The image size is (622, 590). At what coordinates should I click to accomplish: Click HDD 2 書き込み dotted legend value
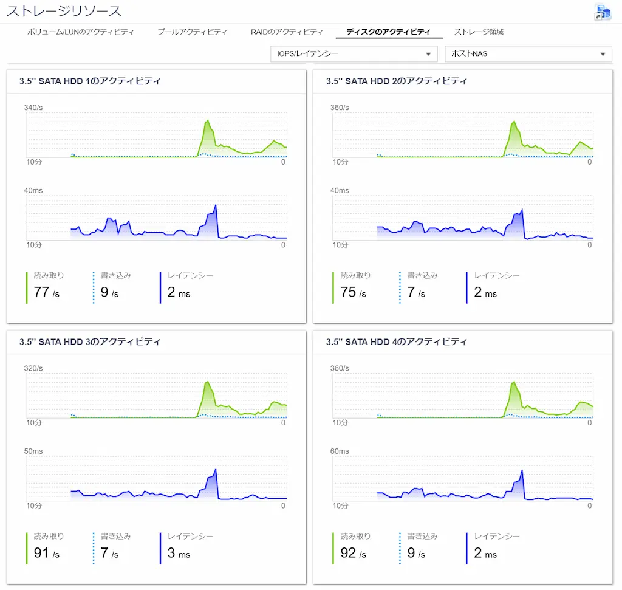click(416, 292)
